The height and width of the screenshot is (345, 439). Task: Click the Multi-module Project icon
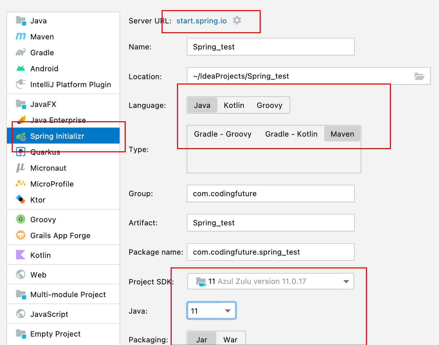pos(21,294)
